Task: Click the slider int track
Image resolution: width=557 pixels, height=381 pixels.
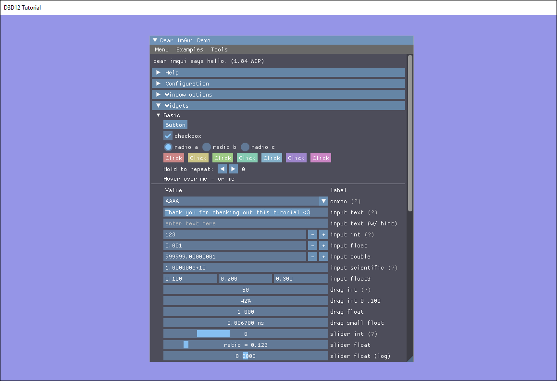Action: click(246, 334)
